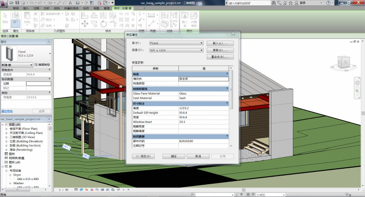
Task: Click the 注释 input field in Properties palette
Action: 38,84
